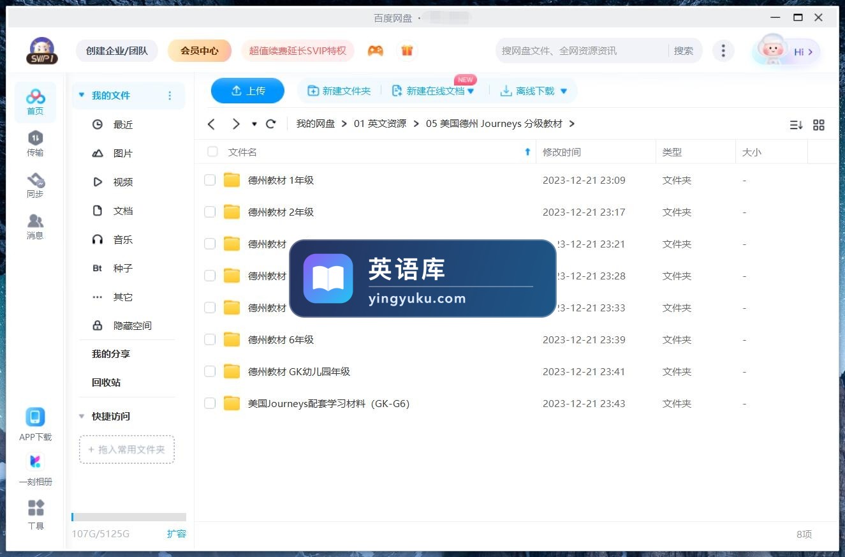This screenshot has height=557, width=845.
Task: Select 图片 category
Action: click(x=123, y=153)
